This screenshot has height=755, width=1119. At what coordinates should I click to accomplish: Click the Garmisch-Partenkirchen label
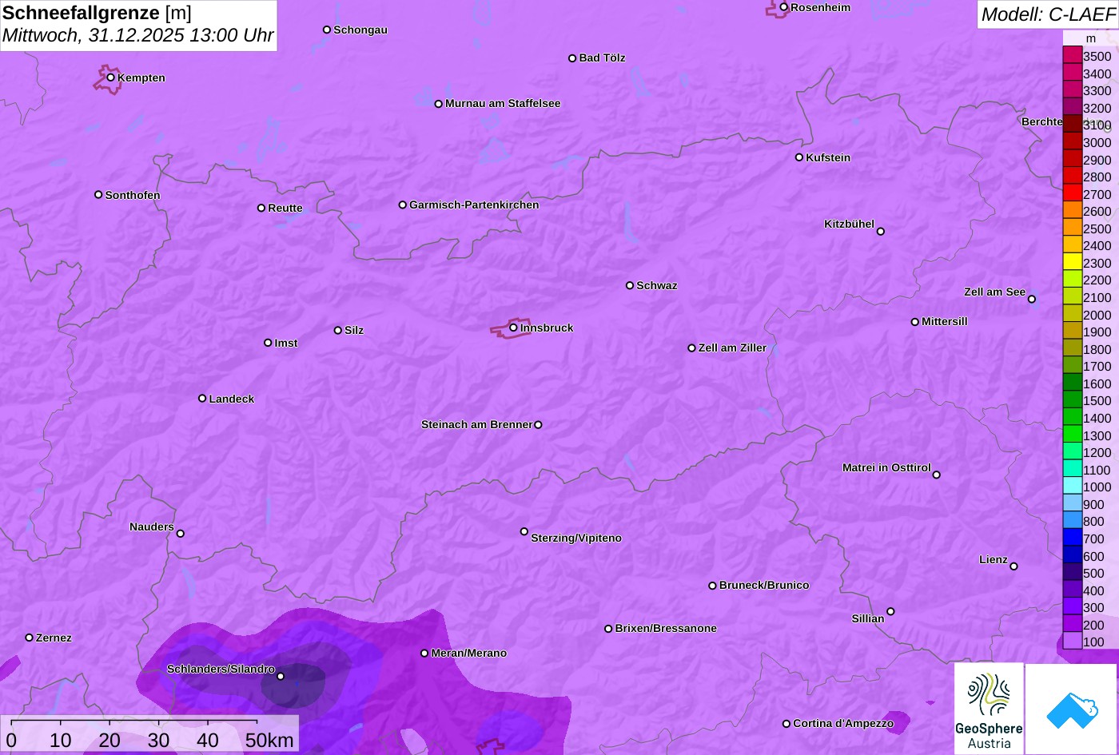coord(474,205)
